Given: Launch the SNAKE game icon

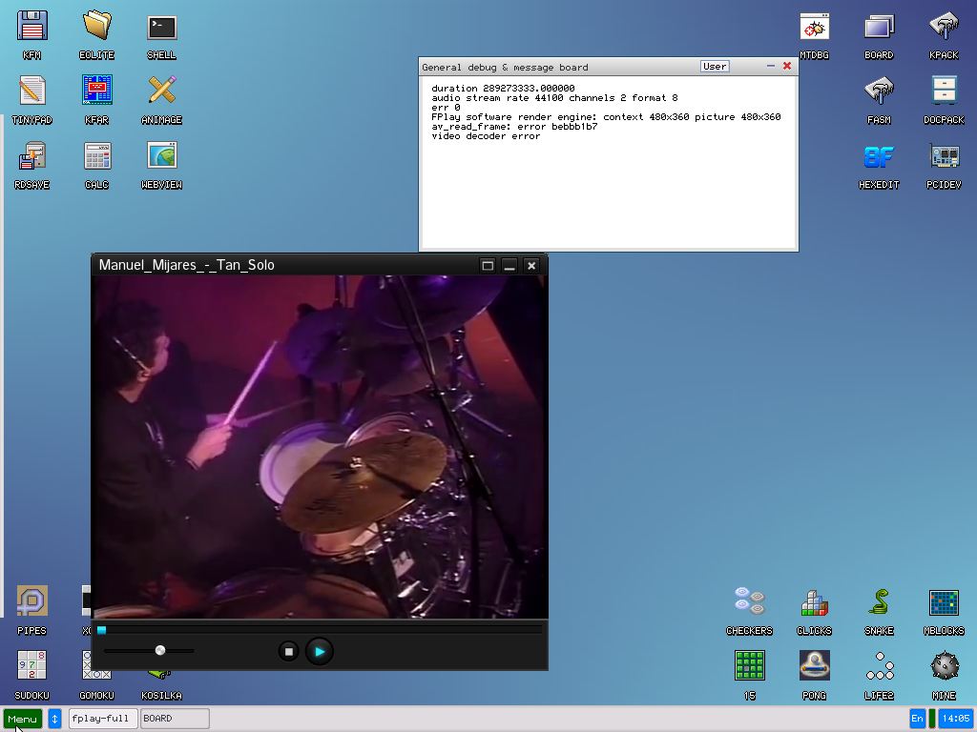Looking at the screenshot, I should tap(879, 602).
